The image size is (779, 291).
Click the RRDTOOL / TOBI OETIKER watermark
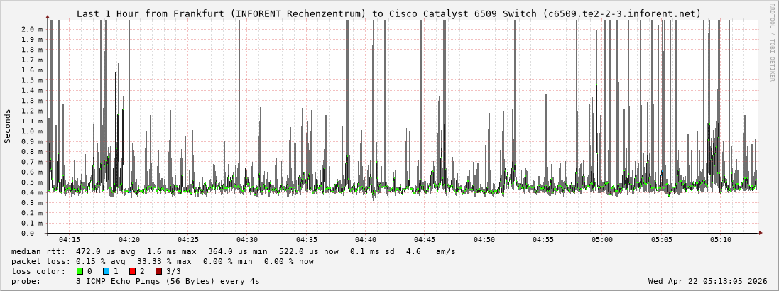tap(772, 42)
